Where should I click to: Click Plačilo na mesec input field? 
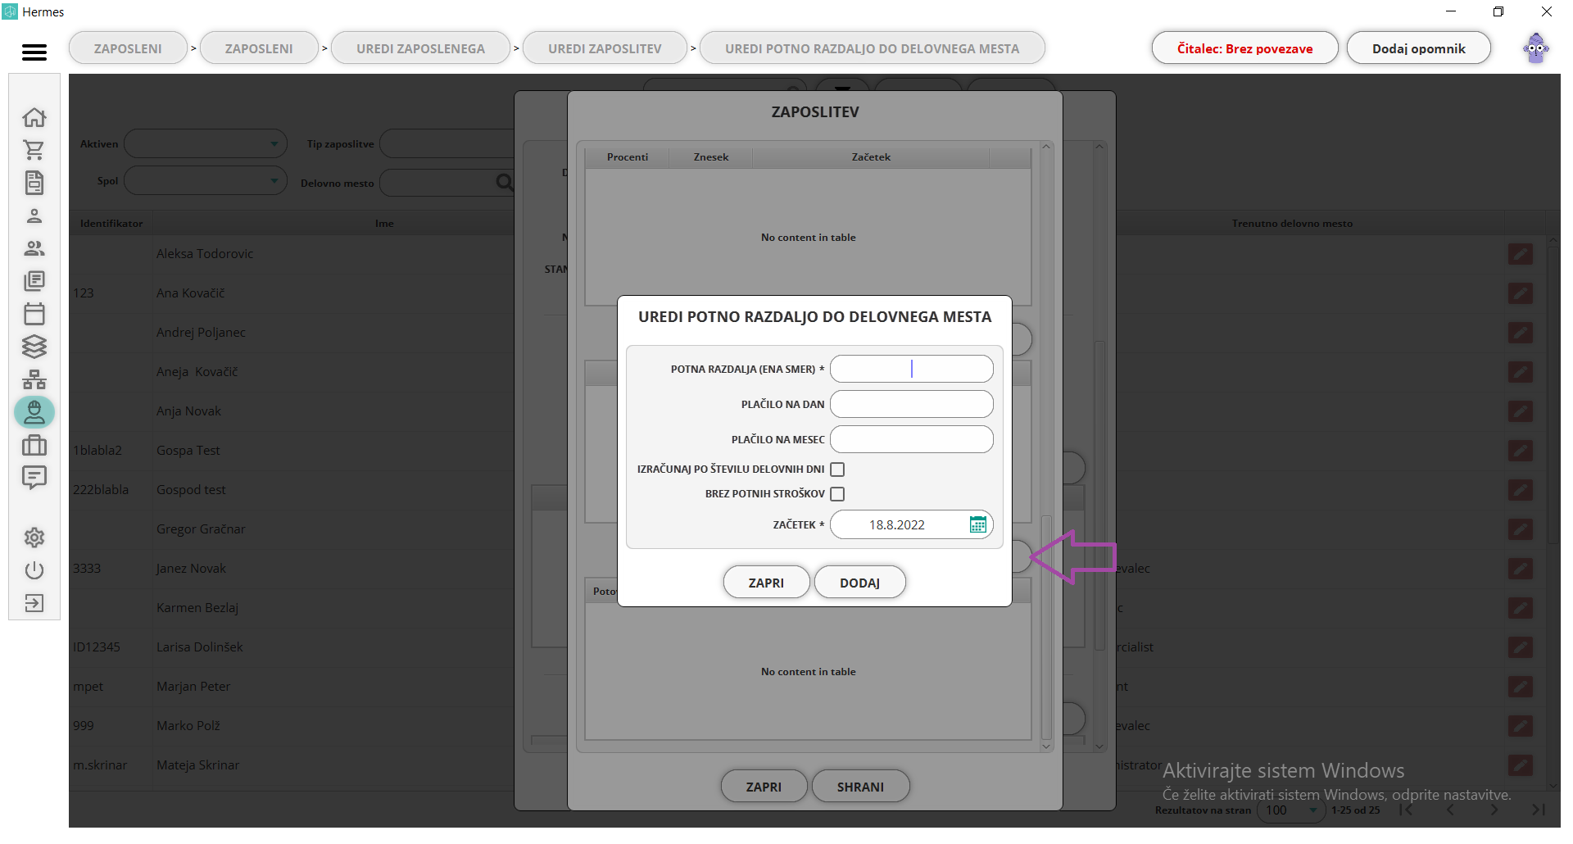(x=911, y=439)
